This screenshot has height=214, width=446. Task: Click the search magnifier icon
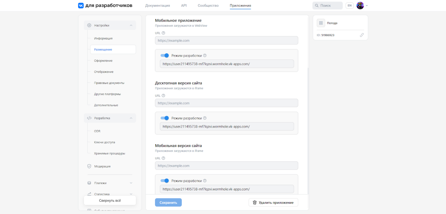click(317, 6)
